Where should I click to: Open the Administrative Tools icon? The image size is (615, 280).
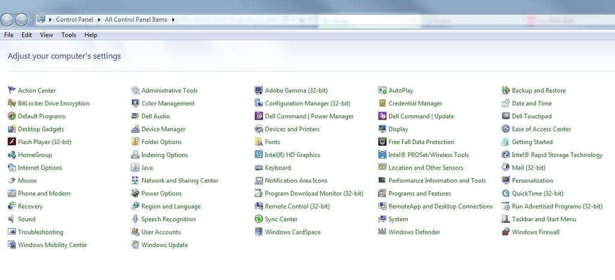pyautogui.click(x=135, y=90)
